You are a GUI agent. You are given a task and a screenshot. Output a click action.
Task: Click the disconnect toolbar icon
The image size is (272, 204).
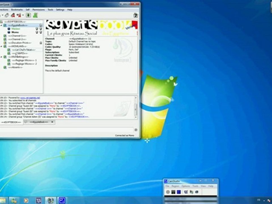pyautogui.click(x=7, y=15)
